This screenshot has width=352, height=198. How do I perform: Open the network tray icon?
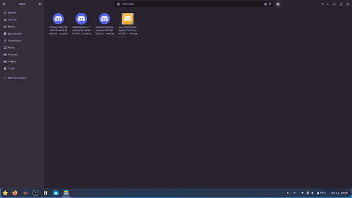coord(303,193)
